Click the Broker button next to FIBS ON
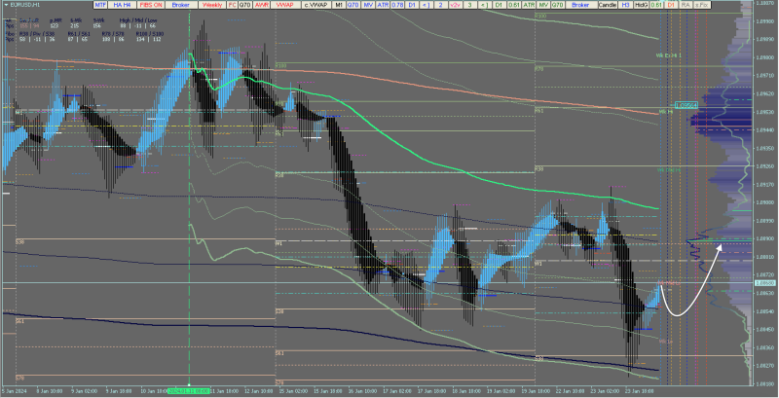Image resolution: width=779 pixels, height=398 pixels. [181, 5]
